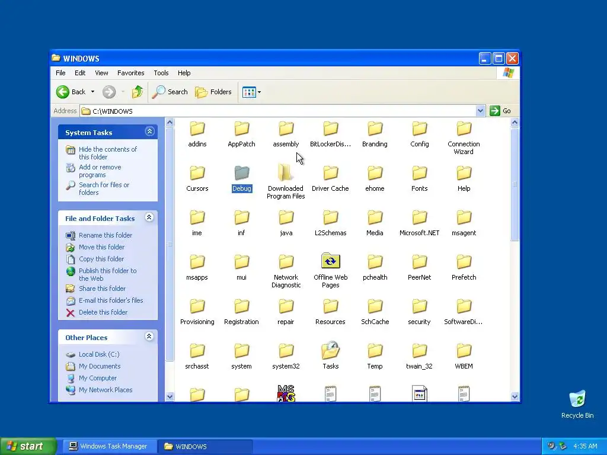Image resolution: width=607 pixels, height=455 pixels.
Task: Open the Tools menu
Action: pos(161,73)
